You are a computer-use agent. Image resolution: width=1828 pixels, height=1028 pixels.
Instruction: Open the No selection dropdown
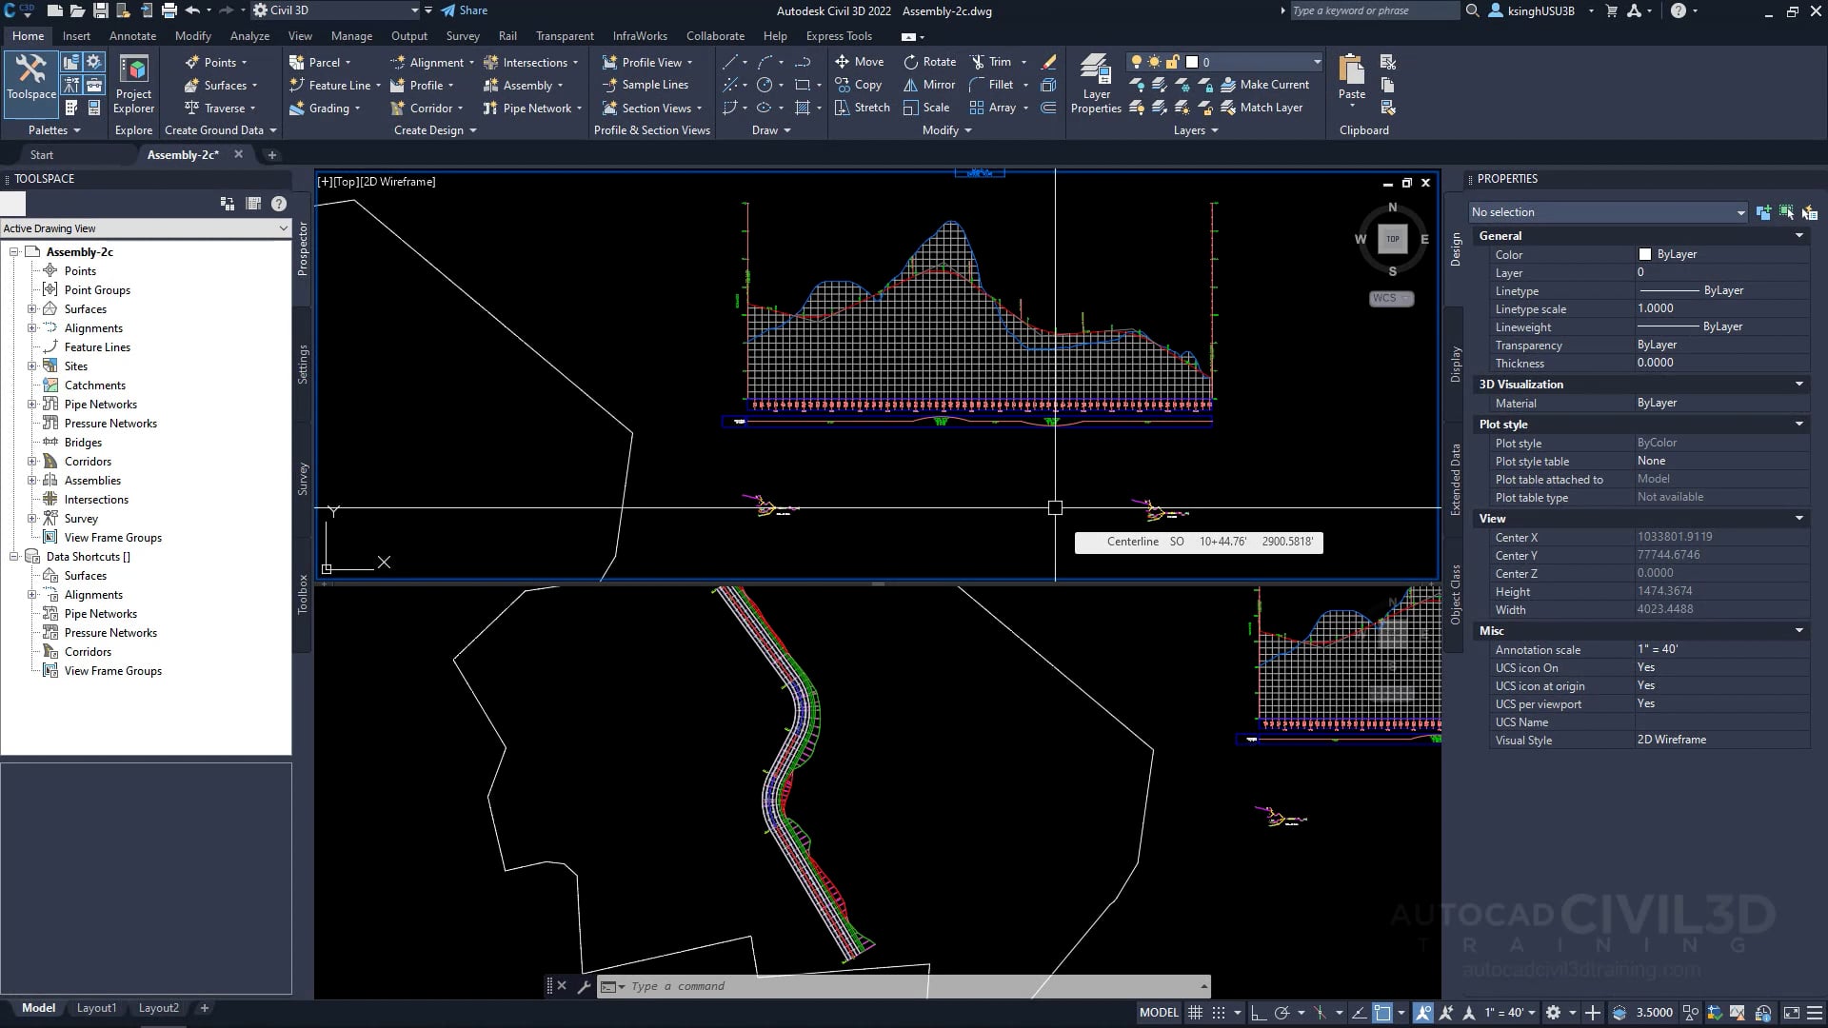pos(1607,212)
